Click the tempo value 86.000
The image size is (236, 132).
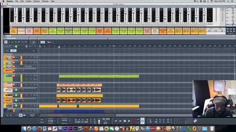(x=106, y=119)
